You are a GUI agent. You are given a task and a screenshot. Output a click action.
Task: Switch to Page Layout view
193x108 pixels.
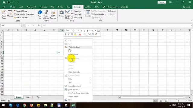point(161,101)
